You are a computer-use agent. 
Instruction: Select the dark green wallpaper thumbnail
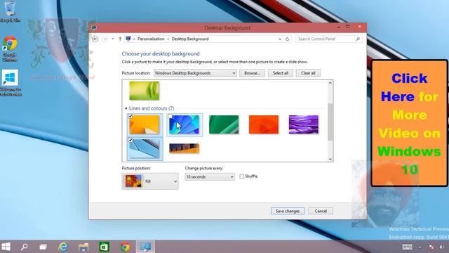[224, 124]
